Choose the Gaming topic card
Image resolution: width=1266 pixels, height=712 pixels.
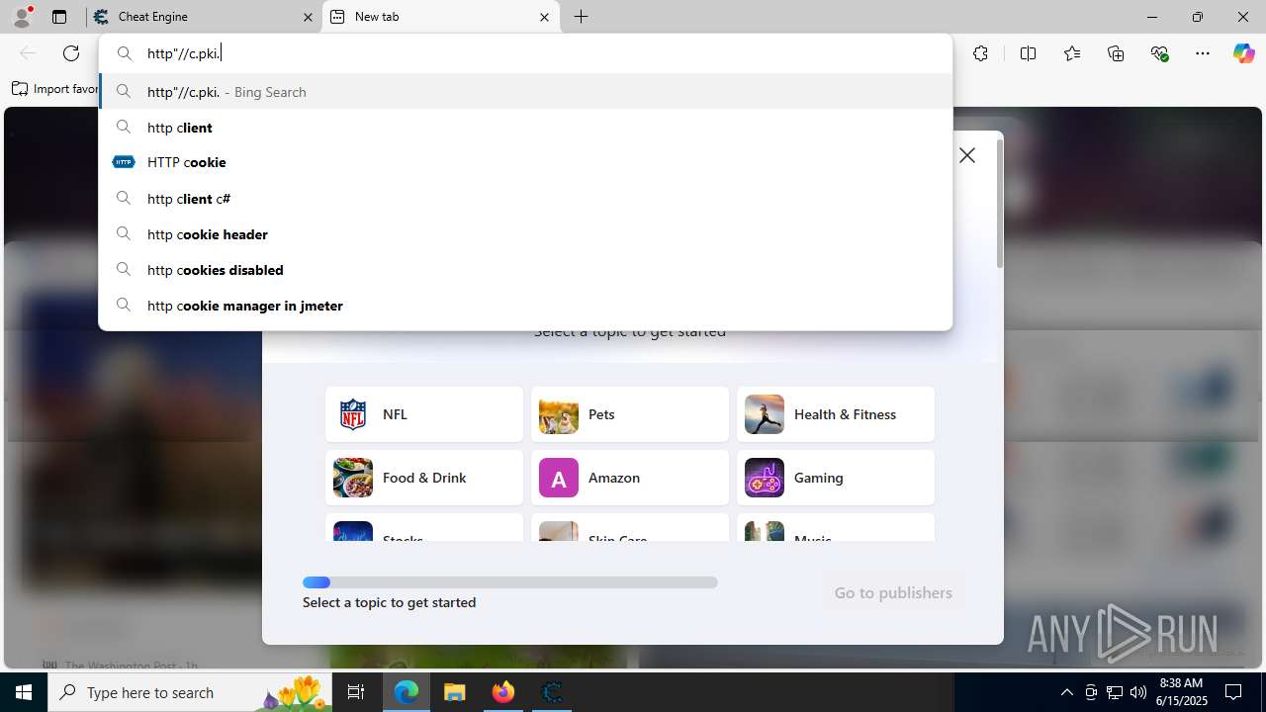(836, 478)
